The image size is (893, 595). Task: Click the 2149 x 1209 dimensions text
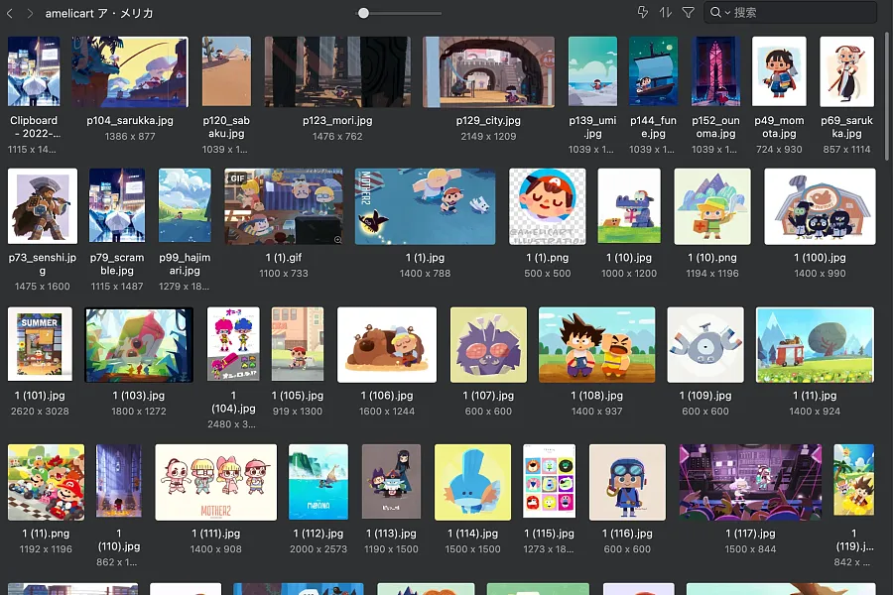coord(488,136)
